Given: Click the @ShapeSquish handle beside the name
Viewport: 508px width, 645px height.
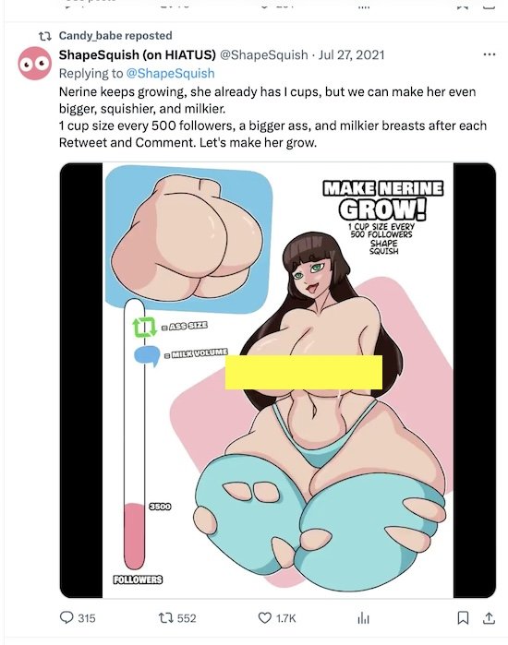Looking at the screenshot, I should pyautogui.click(x=264, y=54).
